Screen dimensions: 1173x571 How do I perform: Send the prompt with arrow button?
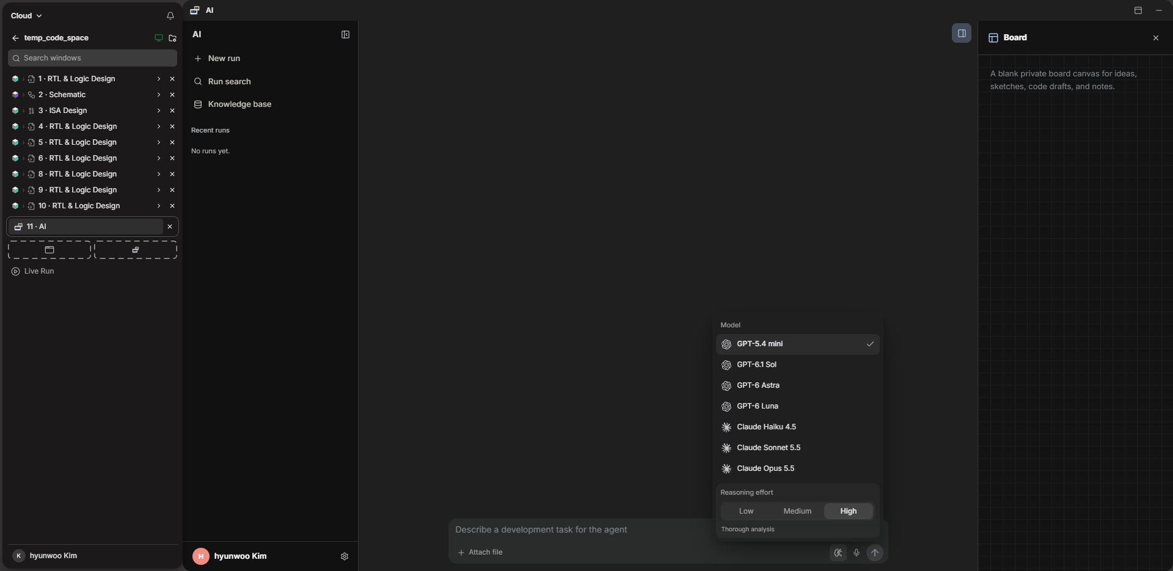[875, 553]
